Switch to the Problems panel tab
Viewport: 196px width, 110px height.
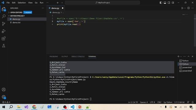click(54, 57)
